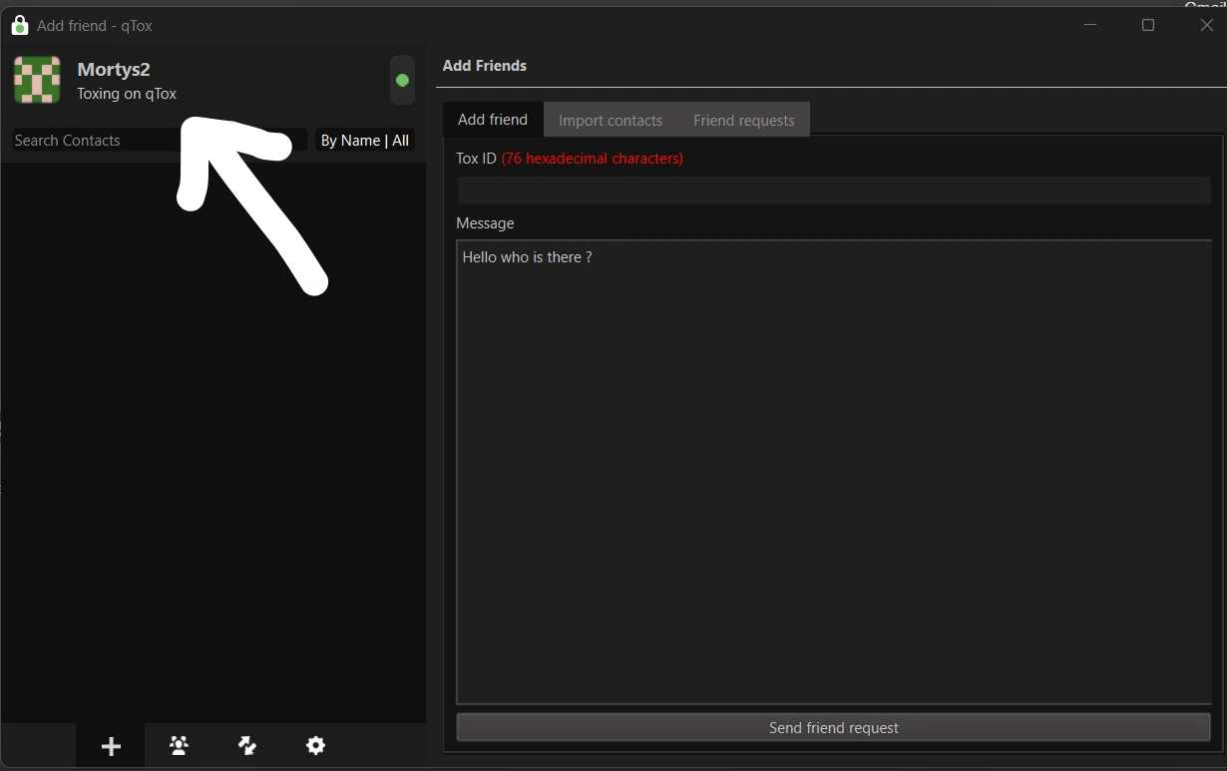Screen dimensions: 1227x771
Task: Click the Mortys2 username to edit
Action: point(114,70)
